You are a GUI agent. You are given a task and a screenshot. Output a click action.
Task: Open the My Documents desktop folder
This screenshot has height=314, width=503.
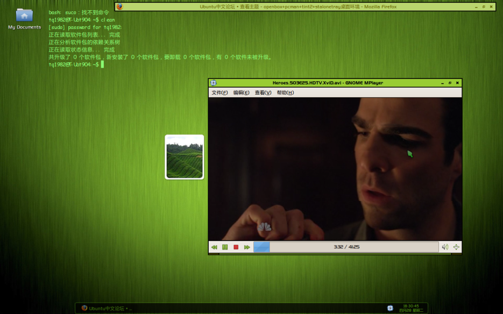(x=24, y=19)
